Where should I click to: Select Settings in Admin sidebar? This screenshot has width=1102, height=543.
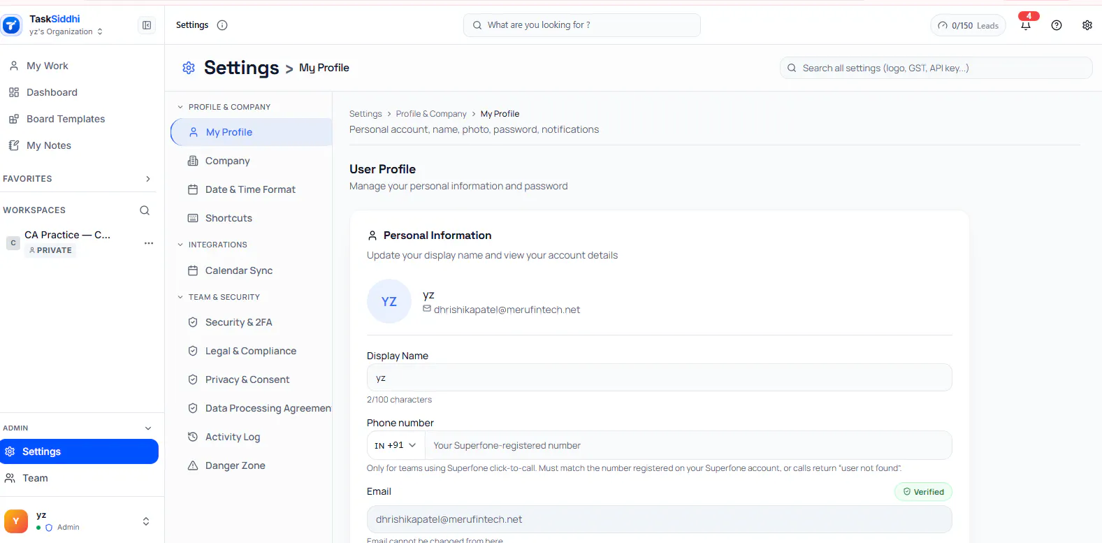[x=80, y=451]
